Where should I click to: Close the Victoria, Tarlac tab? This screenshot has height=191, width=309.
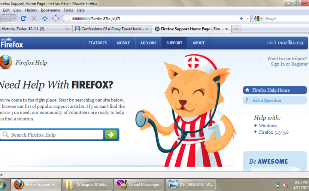[67, 29]
